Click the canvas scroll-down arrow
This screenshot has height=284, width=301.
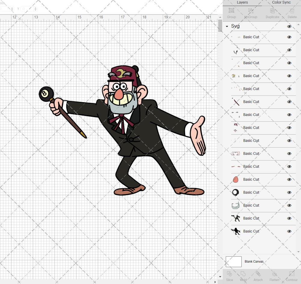click(x=220, y=277)
